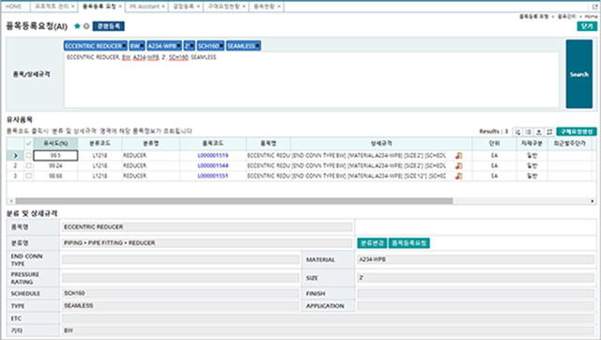Click the empty END CONN TYPE field
Viewport: 601px width, 340px height.
(x=180, y=259)
